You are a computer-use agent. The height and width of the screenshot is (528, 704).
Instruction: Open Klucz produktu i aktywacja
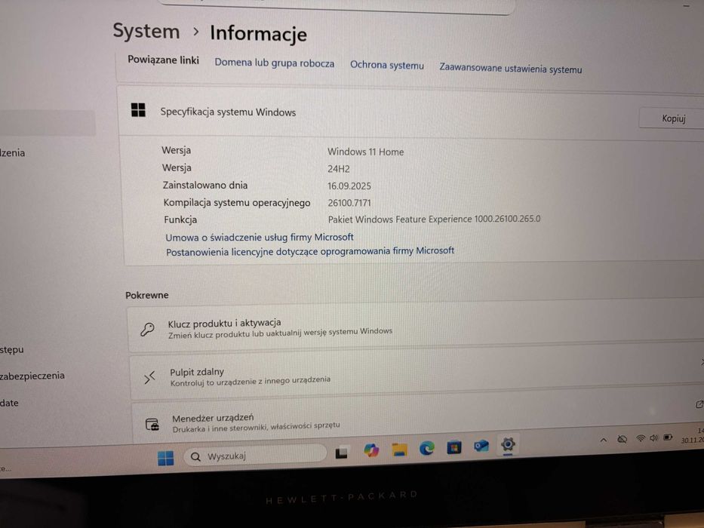coord(415,327)
